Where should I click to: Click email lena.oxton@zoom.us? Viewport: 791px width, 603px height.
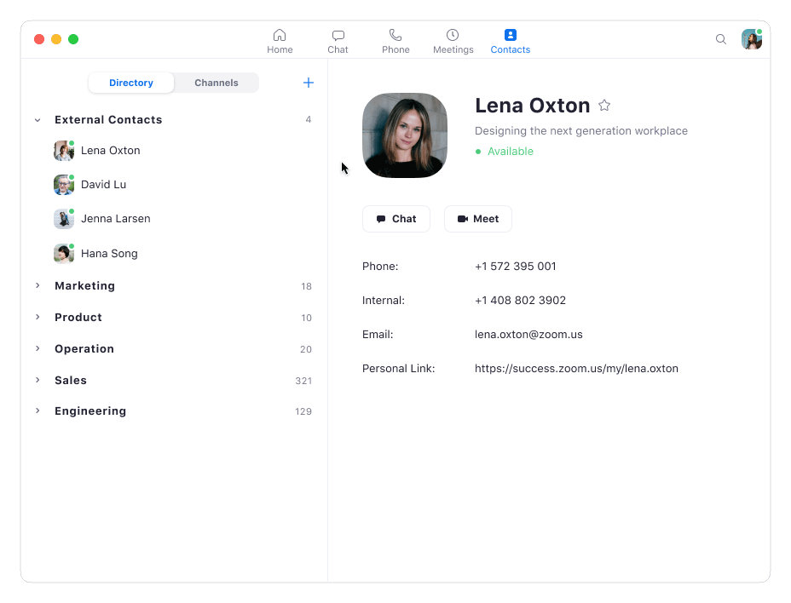528,335
